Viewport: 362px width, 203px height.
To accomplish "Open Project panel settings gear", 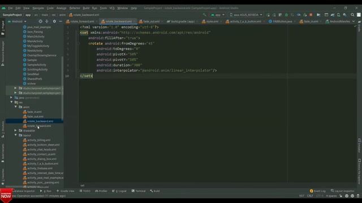I will pos(54,21).
